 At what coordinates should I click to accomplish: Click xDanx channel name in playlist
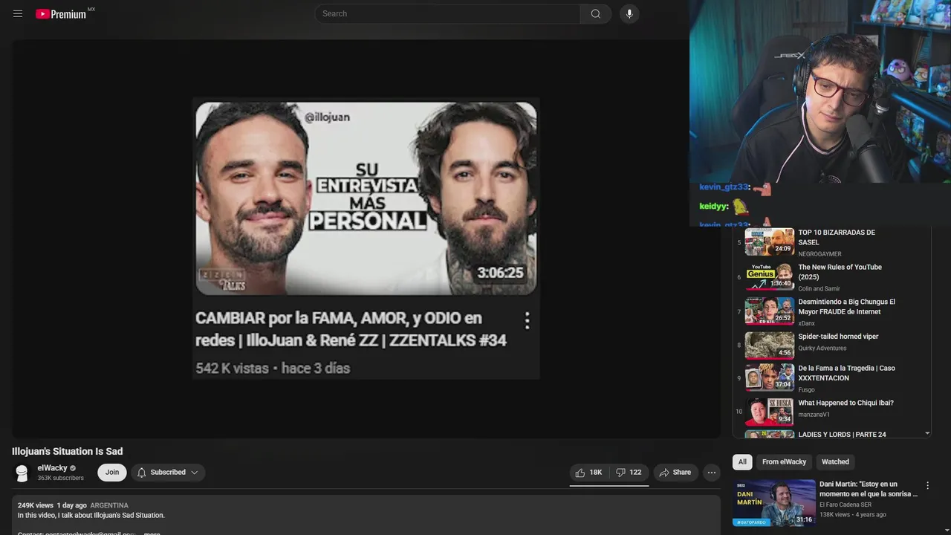click(x=806, y=323)
